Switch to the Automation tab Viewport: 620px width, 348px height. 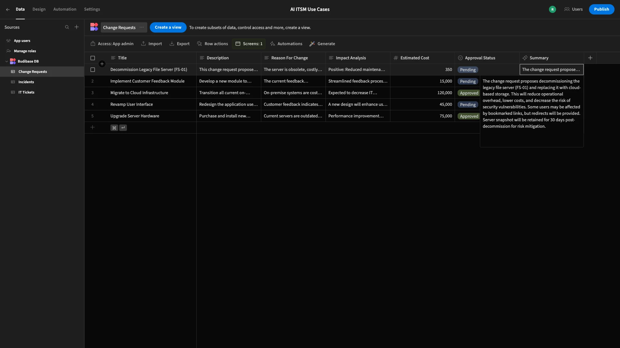coord(65,9)
